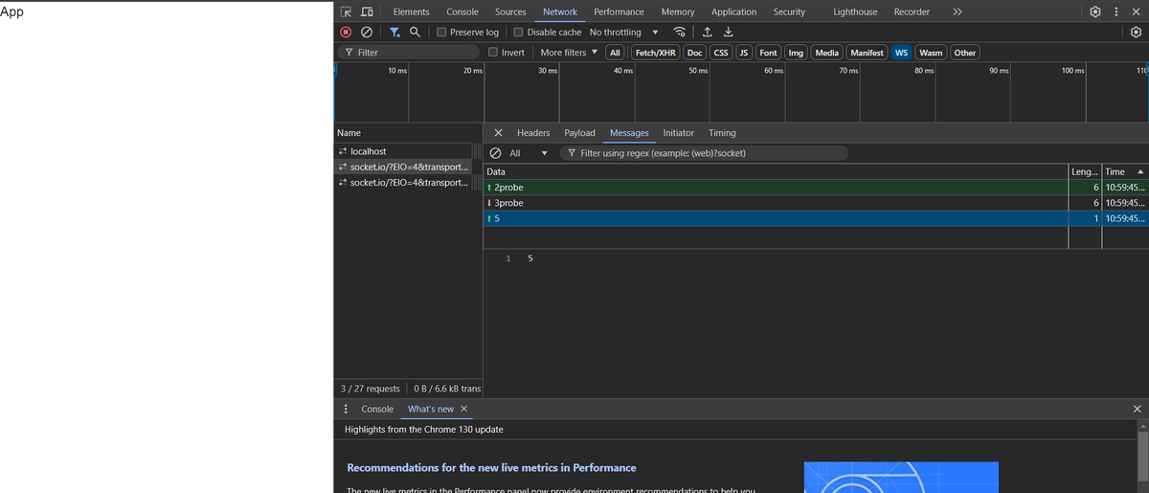This screenshot has width=1149, height=493.
Task: Select the 2probe message row
Action: pyautogui.click(x=818, y=188)
